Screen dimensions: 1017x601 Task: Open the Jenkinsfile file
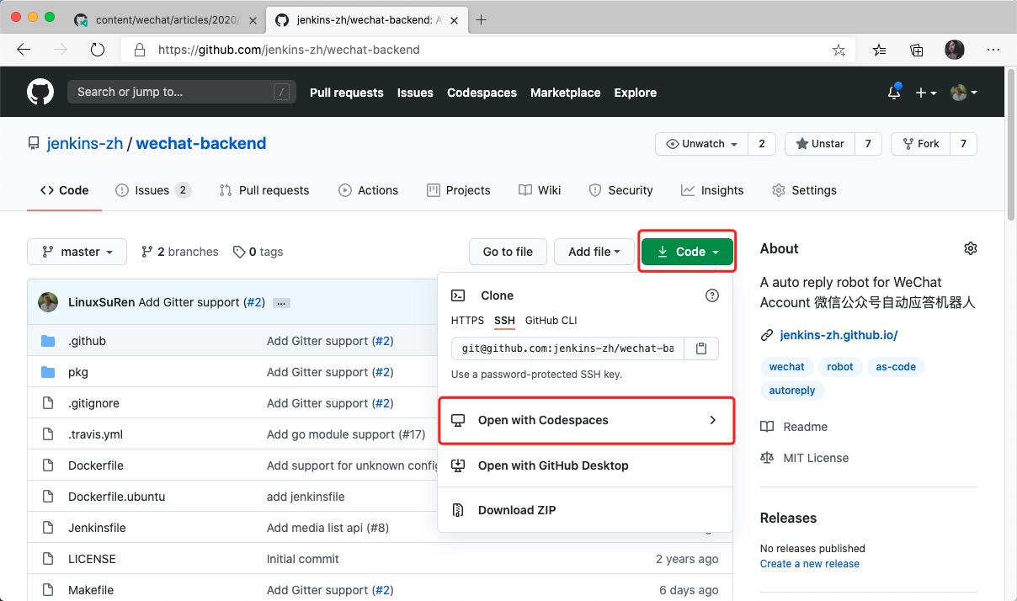[97, 528]
